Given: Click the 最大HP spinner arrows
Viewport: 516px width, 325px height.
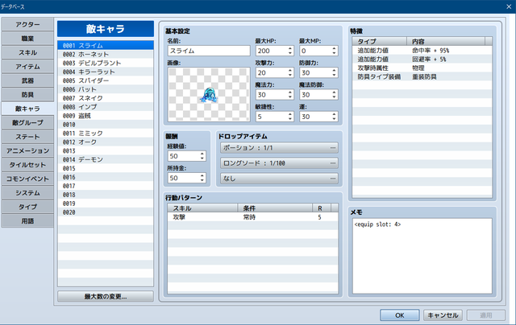Looking at the screenshot, I should click(x=290, y=51).
